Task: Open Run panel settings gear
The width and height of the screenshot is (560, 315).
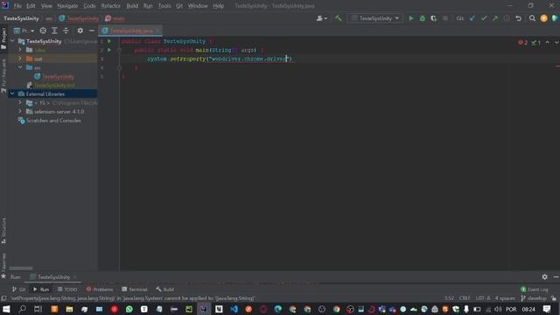Action: pos(544,276)
